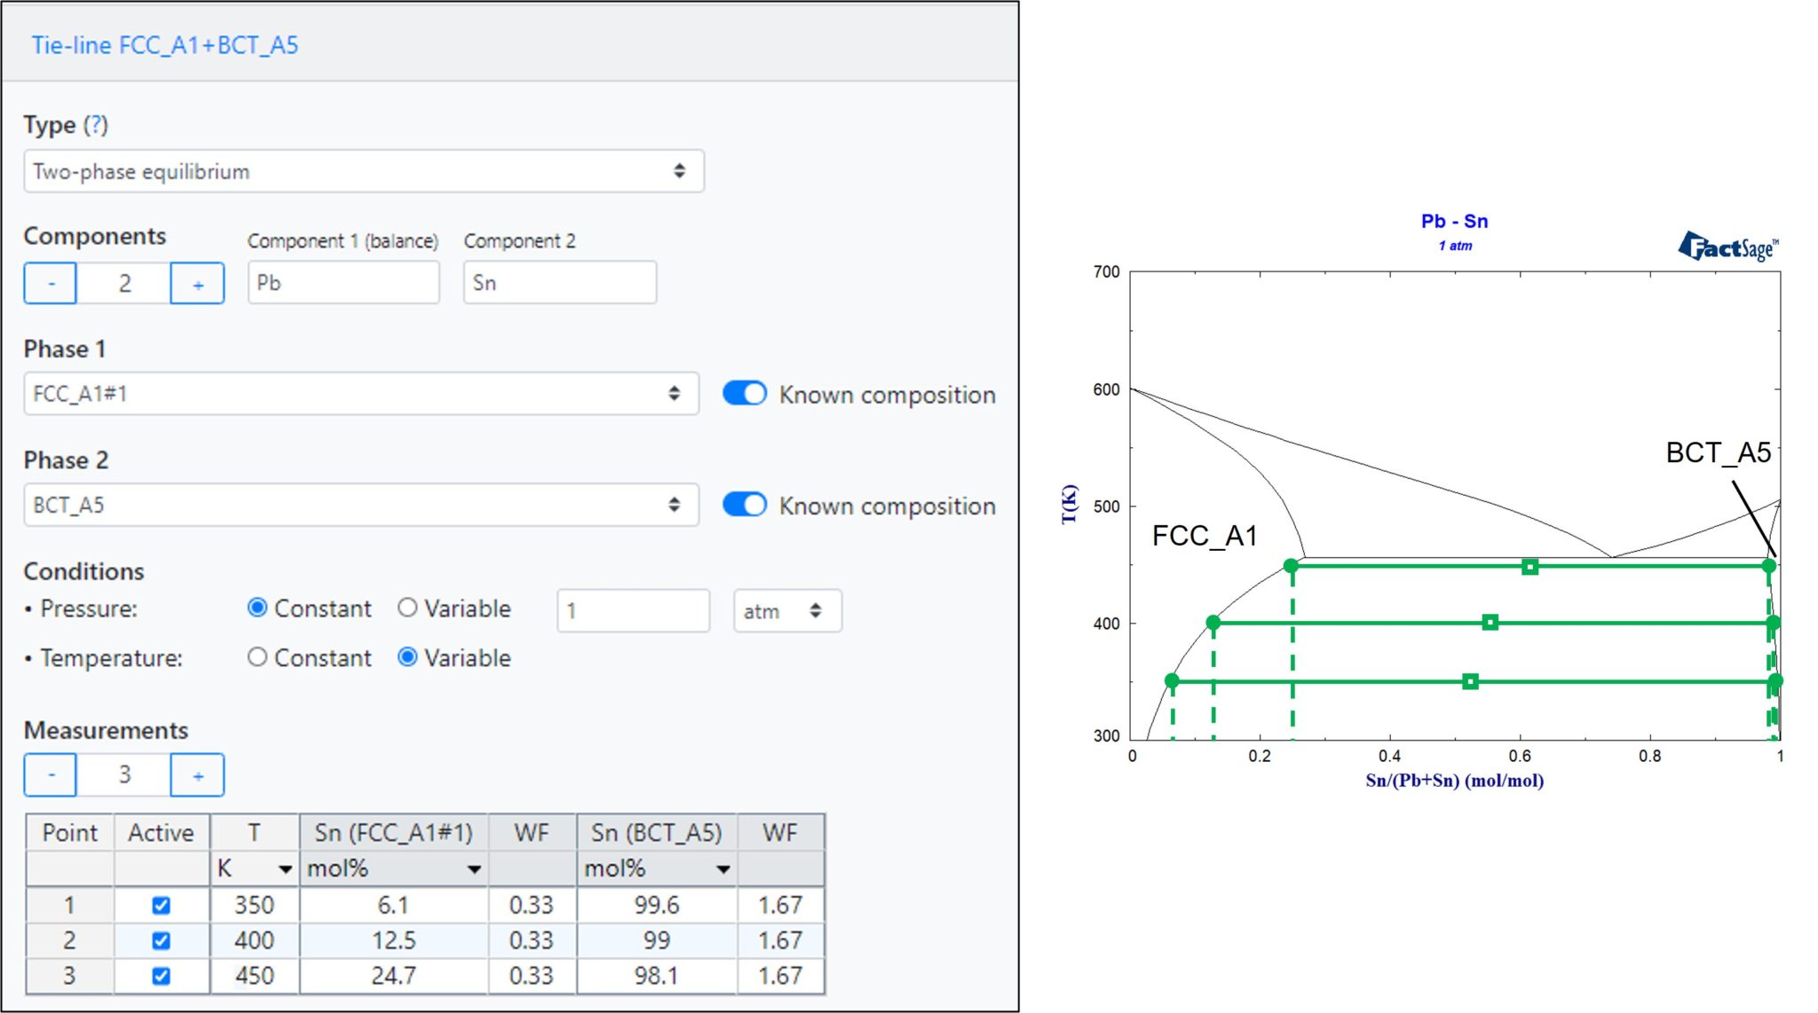Open the mol% unit dropdown for Sn (FCC_A1#1)
This screenshot has width=1818, height=1013.
coord(472,868)
